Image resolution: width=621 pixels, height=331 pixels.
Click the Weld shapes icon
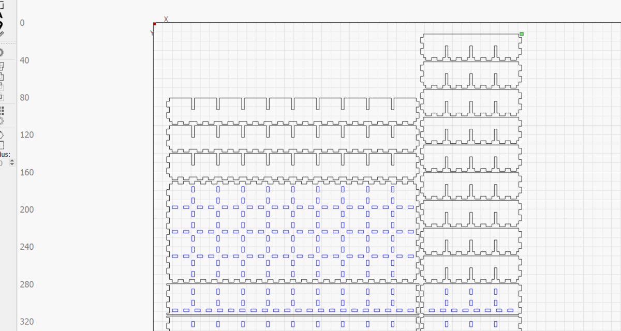1,66
